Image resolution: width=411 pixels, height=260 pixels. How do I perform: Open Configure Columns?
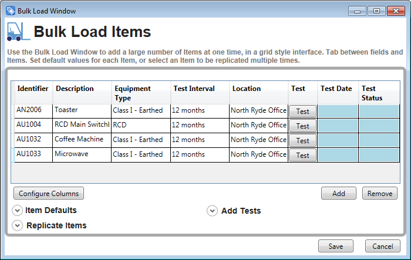(x=49, y=193)
